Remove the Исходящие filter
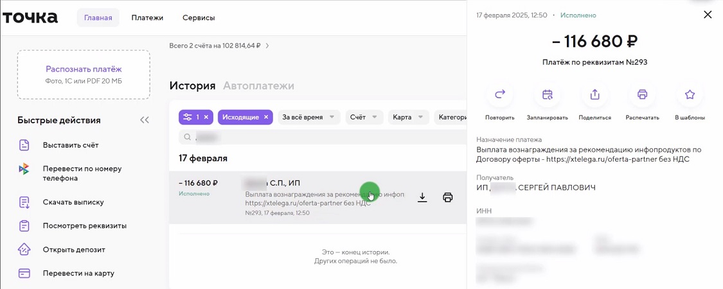 (x=266, y=117)
